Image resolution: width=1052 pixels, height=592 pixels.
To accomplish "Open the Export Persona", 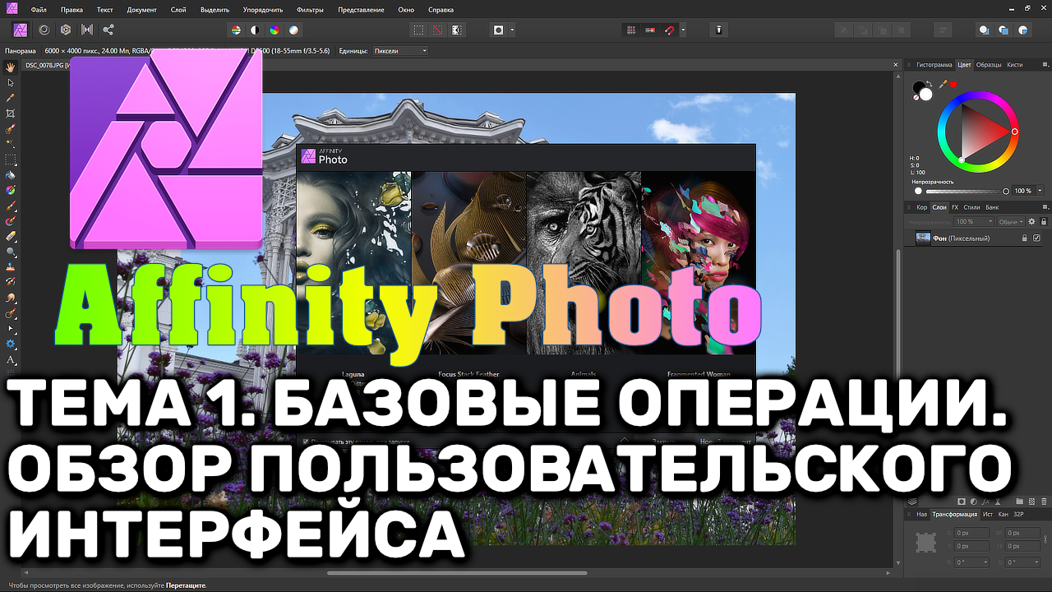I will tap(108, 30).
